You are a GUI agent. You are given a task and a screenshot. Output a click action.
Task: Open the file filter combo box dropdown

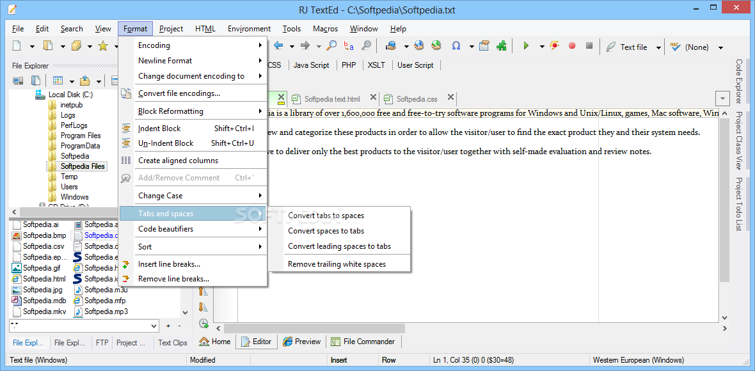(154, 326)
